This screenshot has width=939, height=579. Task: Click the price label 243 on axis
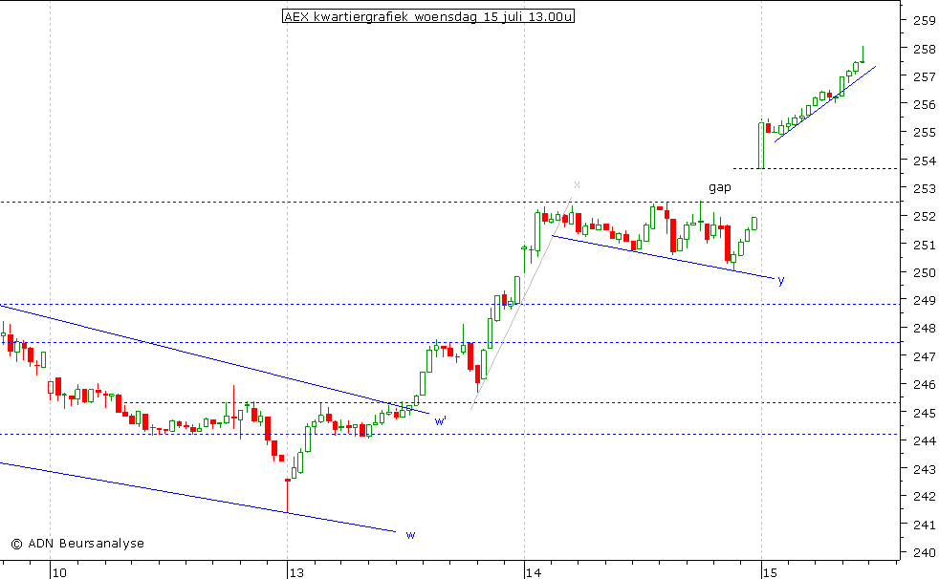[924, 469]
